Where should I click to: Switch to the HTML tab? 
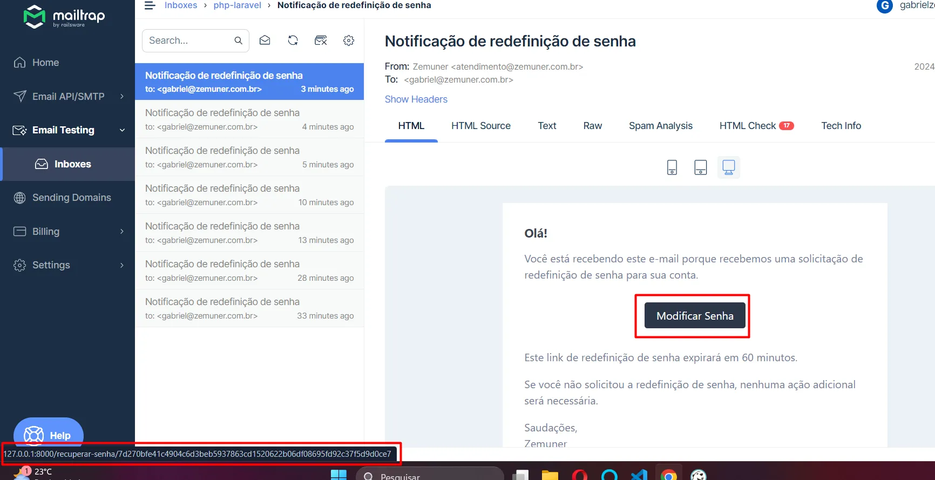click(x=411, y=126)
